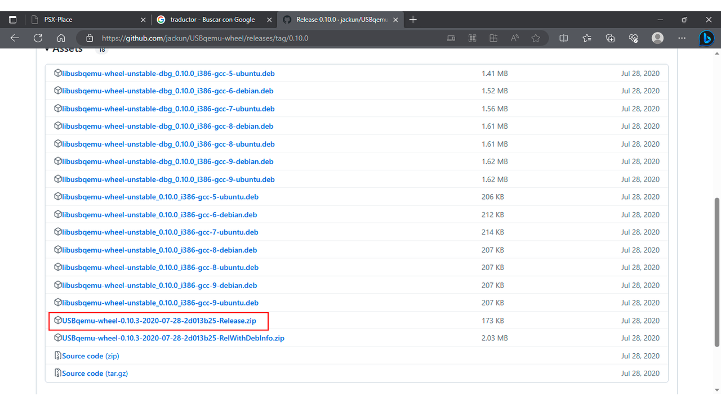This screenshot has height=405, width=721.
Task: Select the 1.41 MB size text
Action: pos(495,73)
